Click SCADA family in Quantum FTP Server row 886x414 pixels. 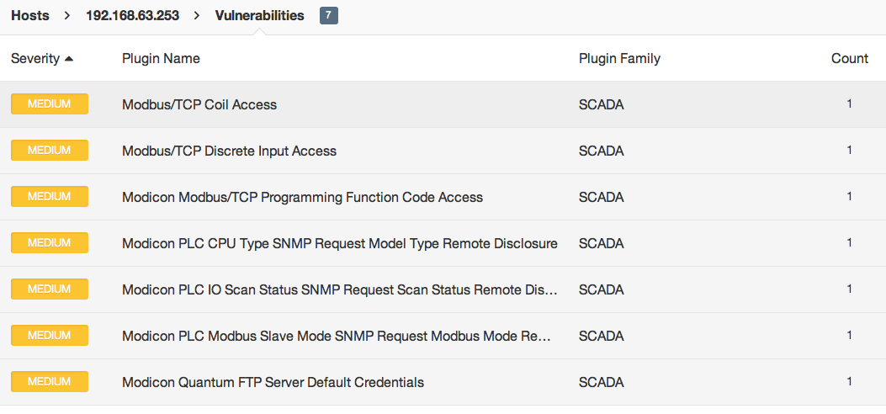tap(602, 382)
